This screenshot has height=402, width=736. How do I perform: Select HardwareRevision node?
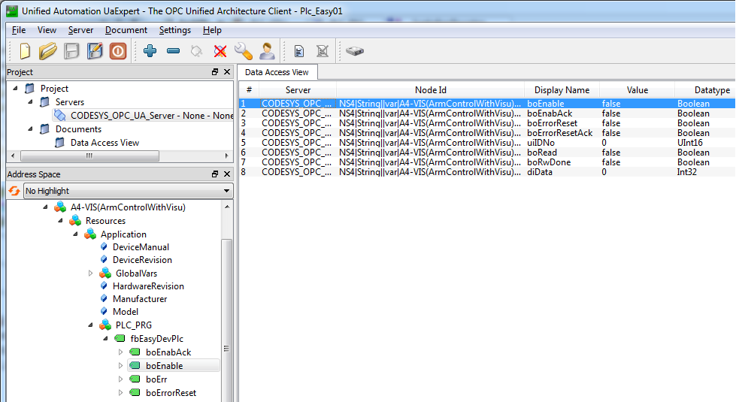148,286
